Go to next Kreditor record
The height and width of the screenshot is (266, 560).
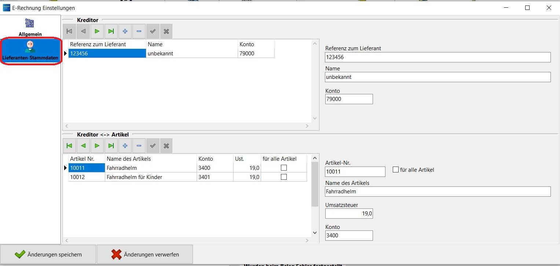pos(97,32)
